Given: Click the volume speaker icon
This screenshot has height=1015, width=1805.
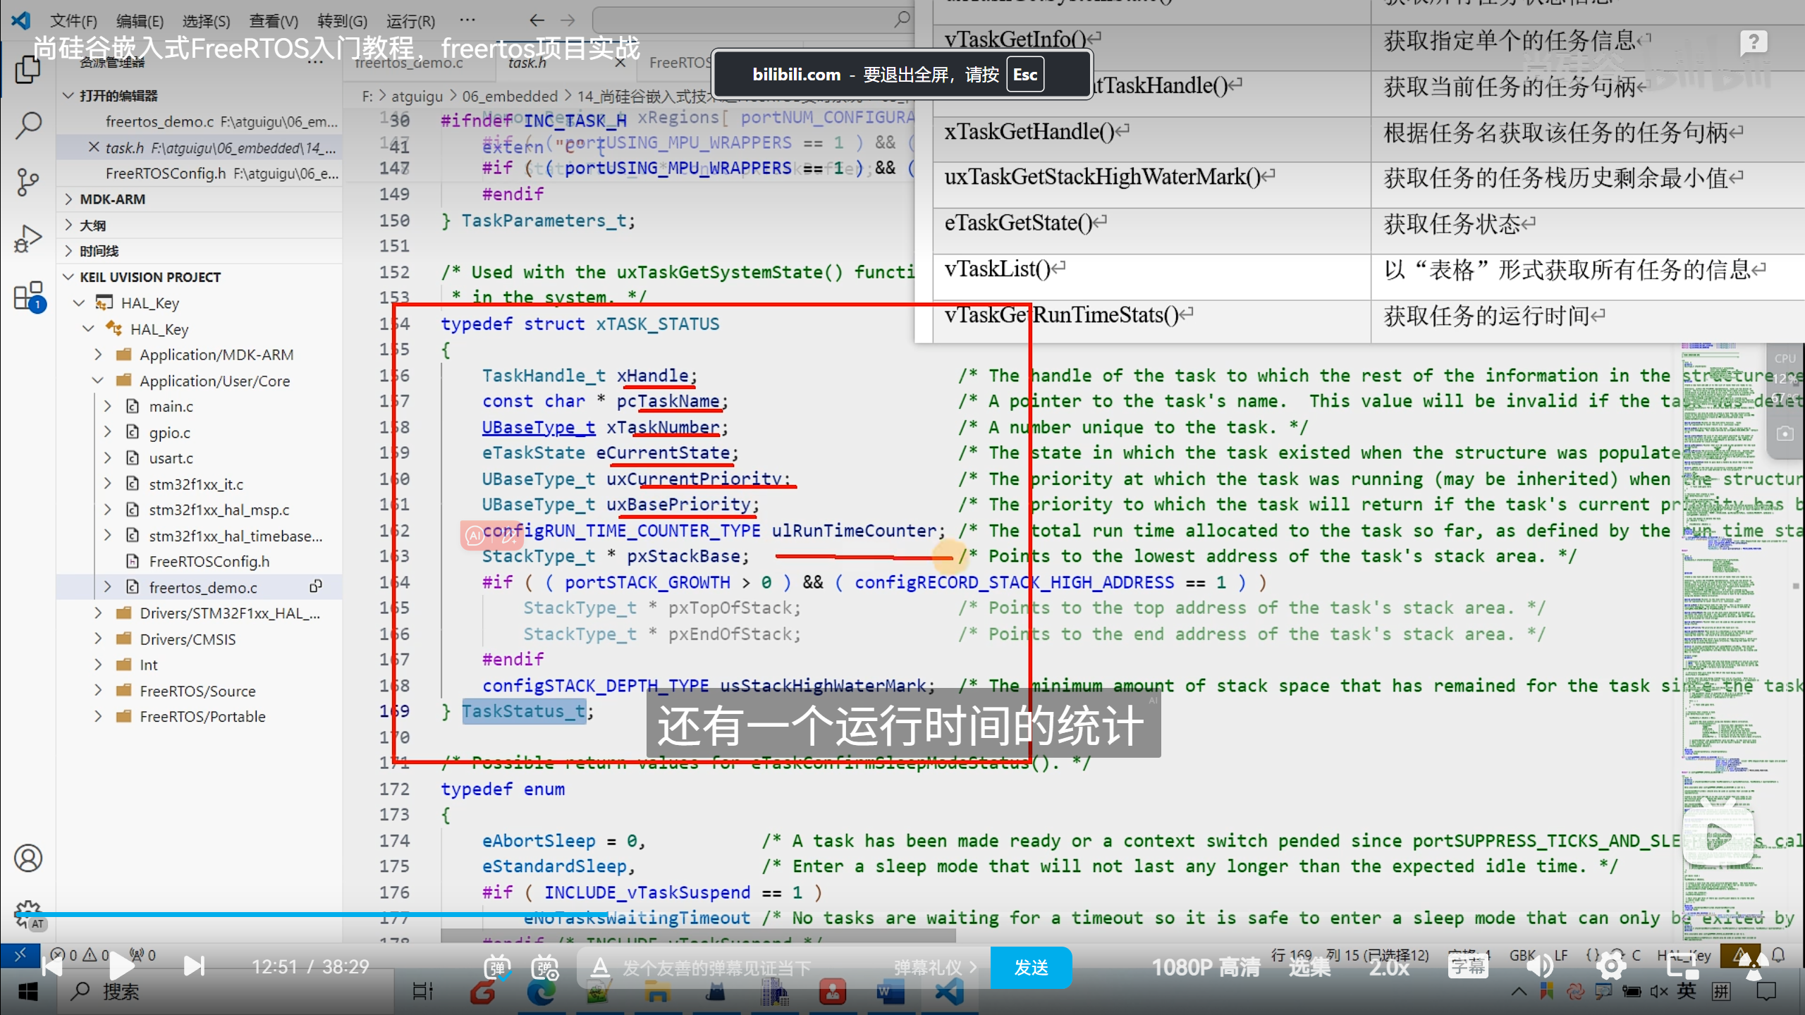Looking at the screenshot, I should [x=1539, y=966].
